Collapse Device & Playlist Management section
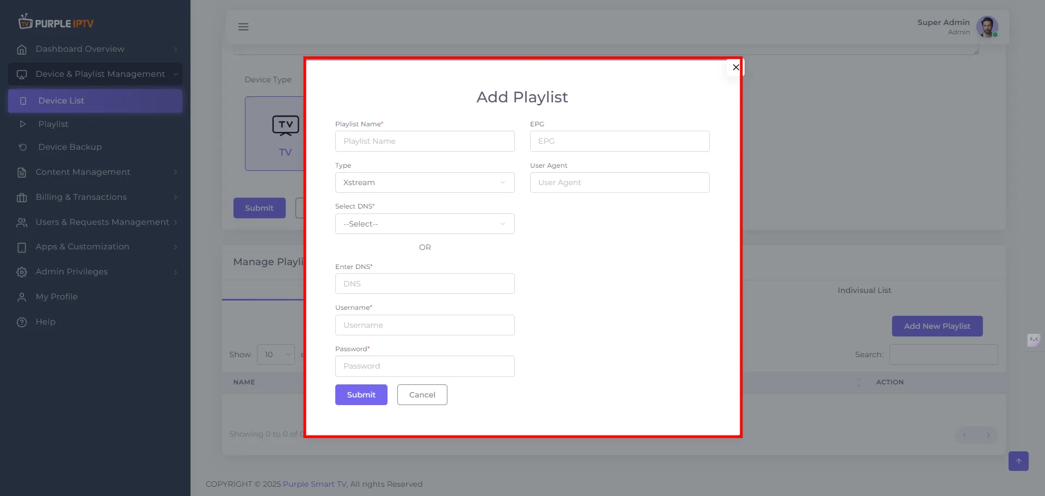The width and height of the screenshot is (1045, 496). (95, 74)
